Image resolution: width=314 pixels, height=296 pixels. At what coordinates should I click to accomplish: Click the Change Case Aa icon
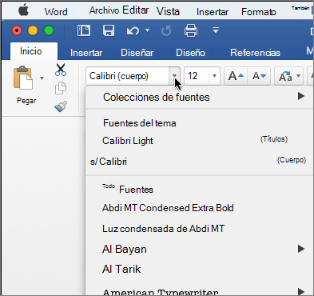[285, 77]
